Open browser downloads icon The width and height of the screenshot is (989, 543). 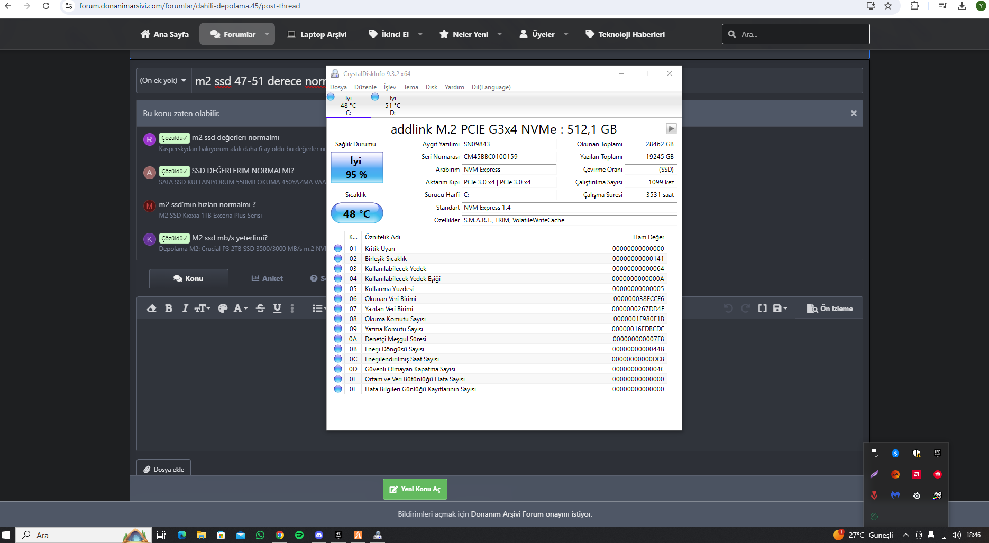pyautogui.click(x=962, y=6)
